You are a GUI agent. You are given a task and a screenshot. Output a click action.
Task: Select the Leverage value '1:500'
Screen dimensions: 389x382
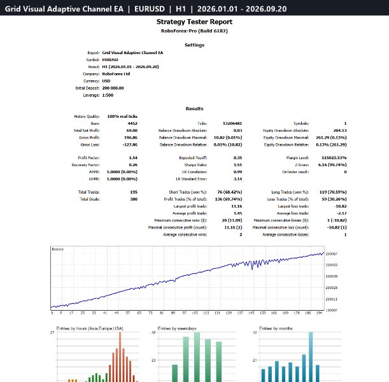pos(108,95)
